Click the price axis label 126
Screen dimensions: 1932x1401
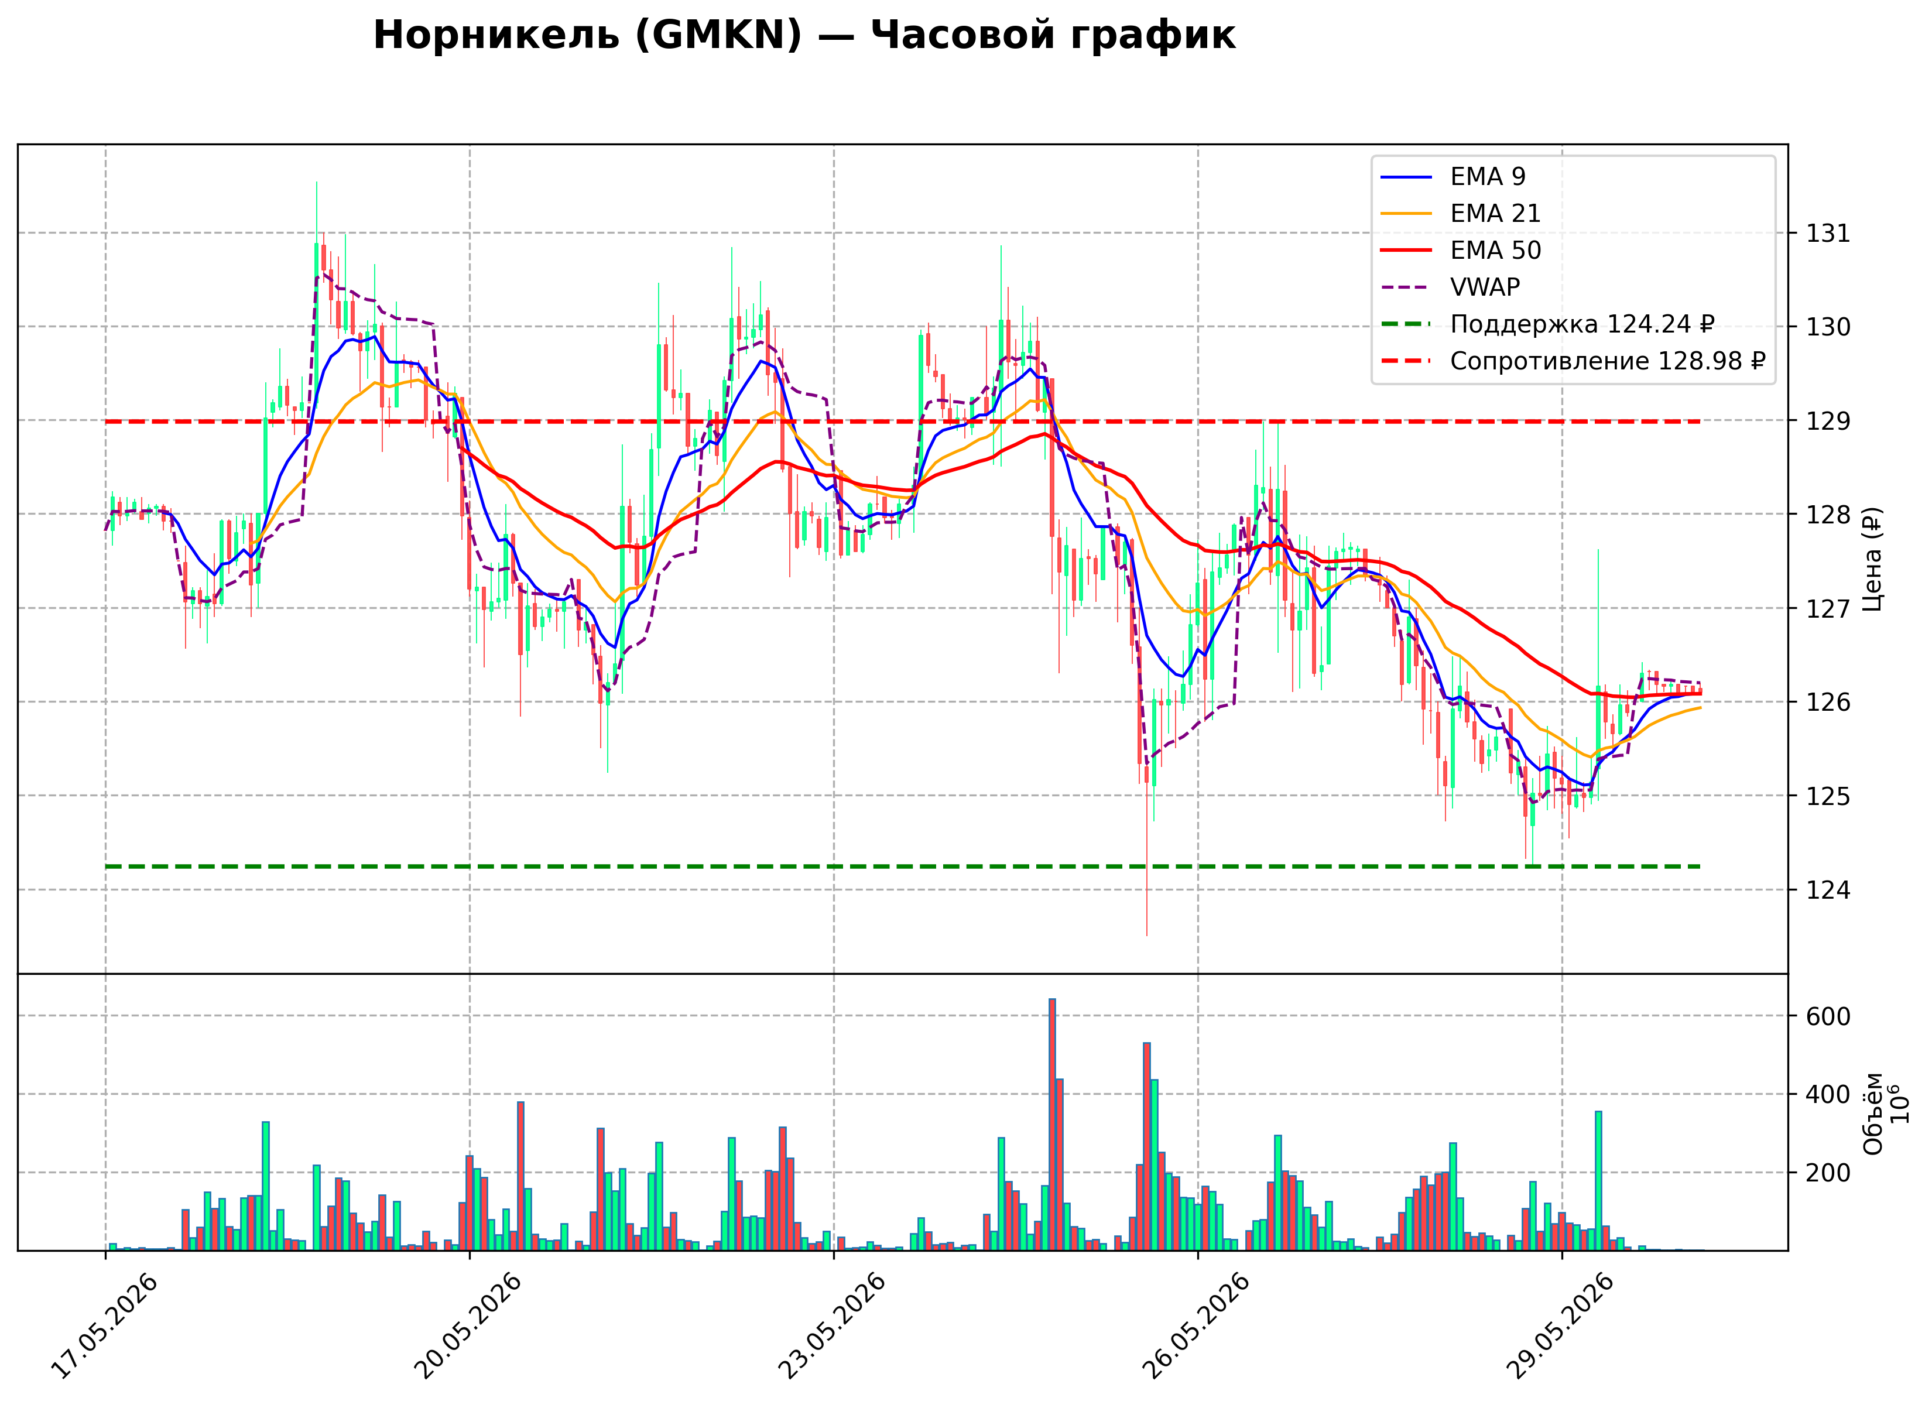click(x=1828, y=703)
